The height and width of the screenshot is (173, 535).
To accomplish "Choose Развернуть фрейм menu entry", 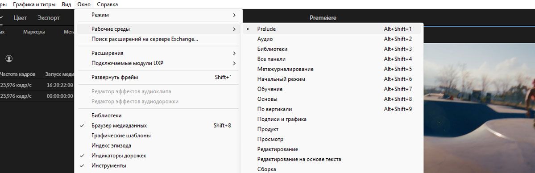I will pos(158,77).
